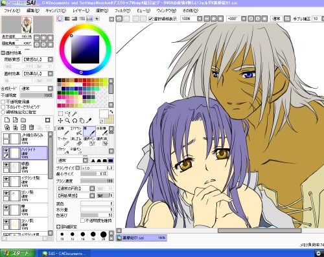Uncheck the 選択範囲表示 checkbox in toolbar

pyautogui.click(x=150, y=19)
